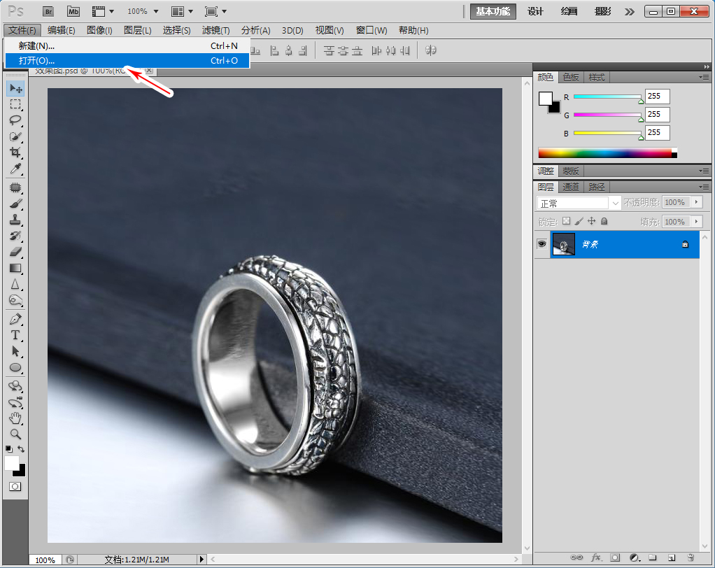The image size is (715, 568).
Task: Toggle lock image pixels
Action: pos(579,221)
